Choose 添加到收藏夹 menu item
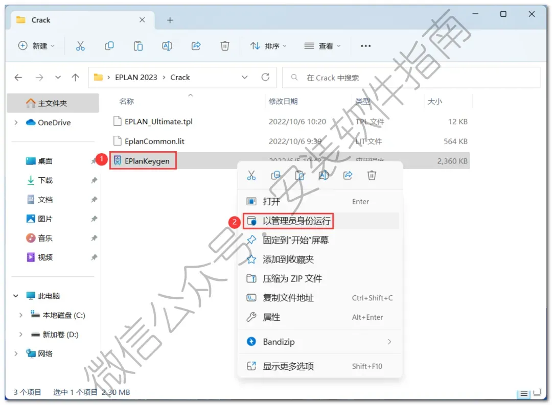Viewport: 552px width, 405px height. coord(320,259)
